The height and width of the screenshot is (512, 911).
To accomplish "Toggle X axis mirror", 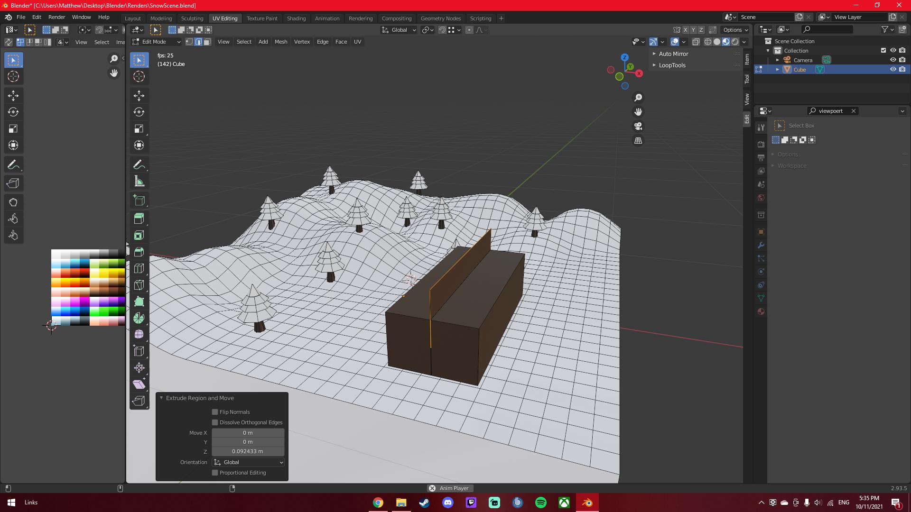I will coord(686,30).
